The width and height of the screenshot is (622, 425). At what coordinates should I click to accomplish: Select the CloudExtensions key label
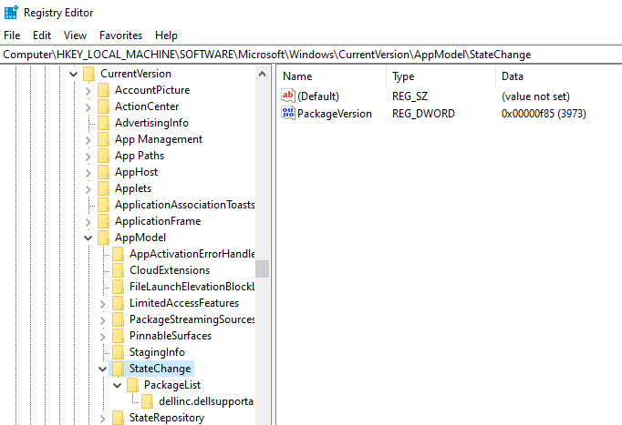click(170, 270)
